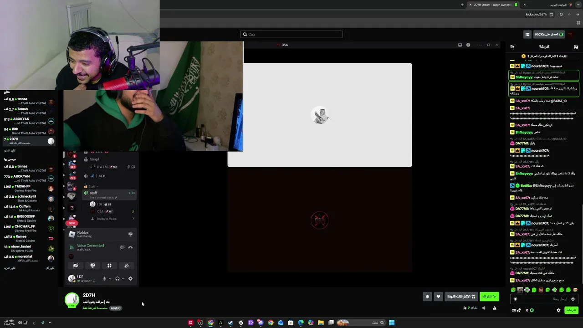This screenshot has height=328, width=583.
Task: Open 7omah channel in sidebar
Action: coord(28,111)
